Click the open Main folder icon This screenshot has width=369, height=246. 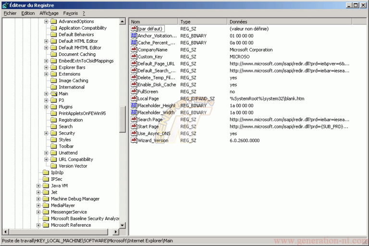(54, 94)
